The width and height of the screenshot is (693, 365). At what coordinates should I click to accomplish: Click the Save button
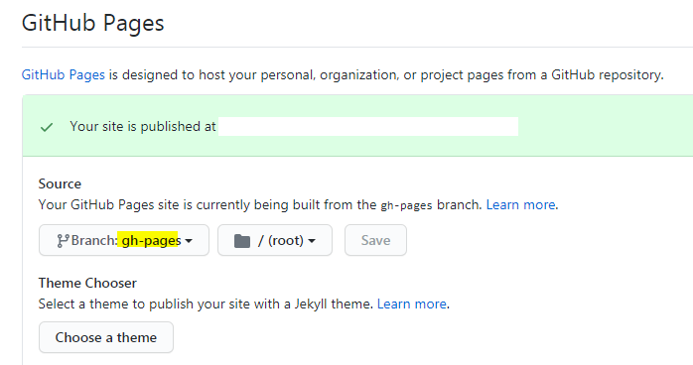pyautogui.click(x=375, y=240)
